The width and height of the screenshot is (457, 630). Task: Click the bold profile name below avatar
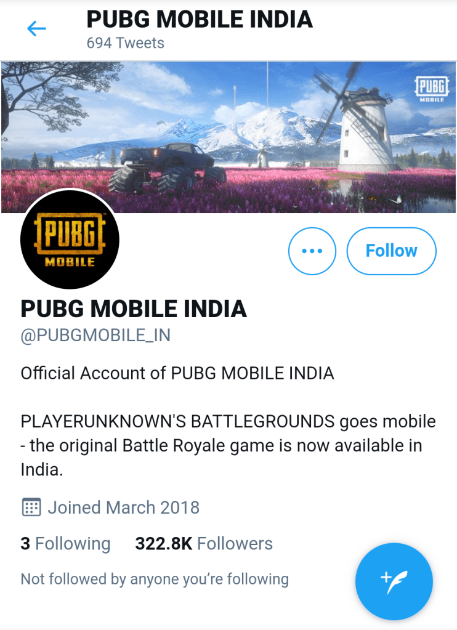134,309
